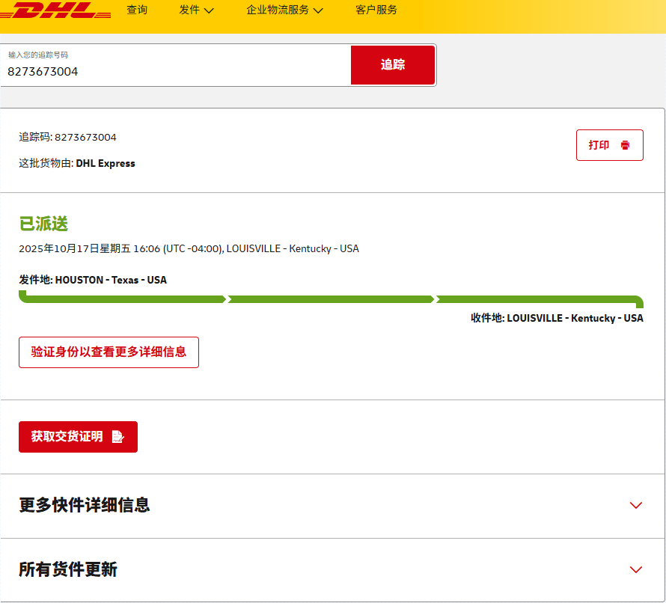Open the 企业物流服务 dropdown arrow

coord(318,10)
